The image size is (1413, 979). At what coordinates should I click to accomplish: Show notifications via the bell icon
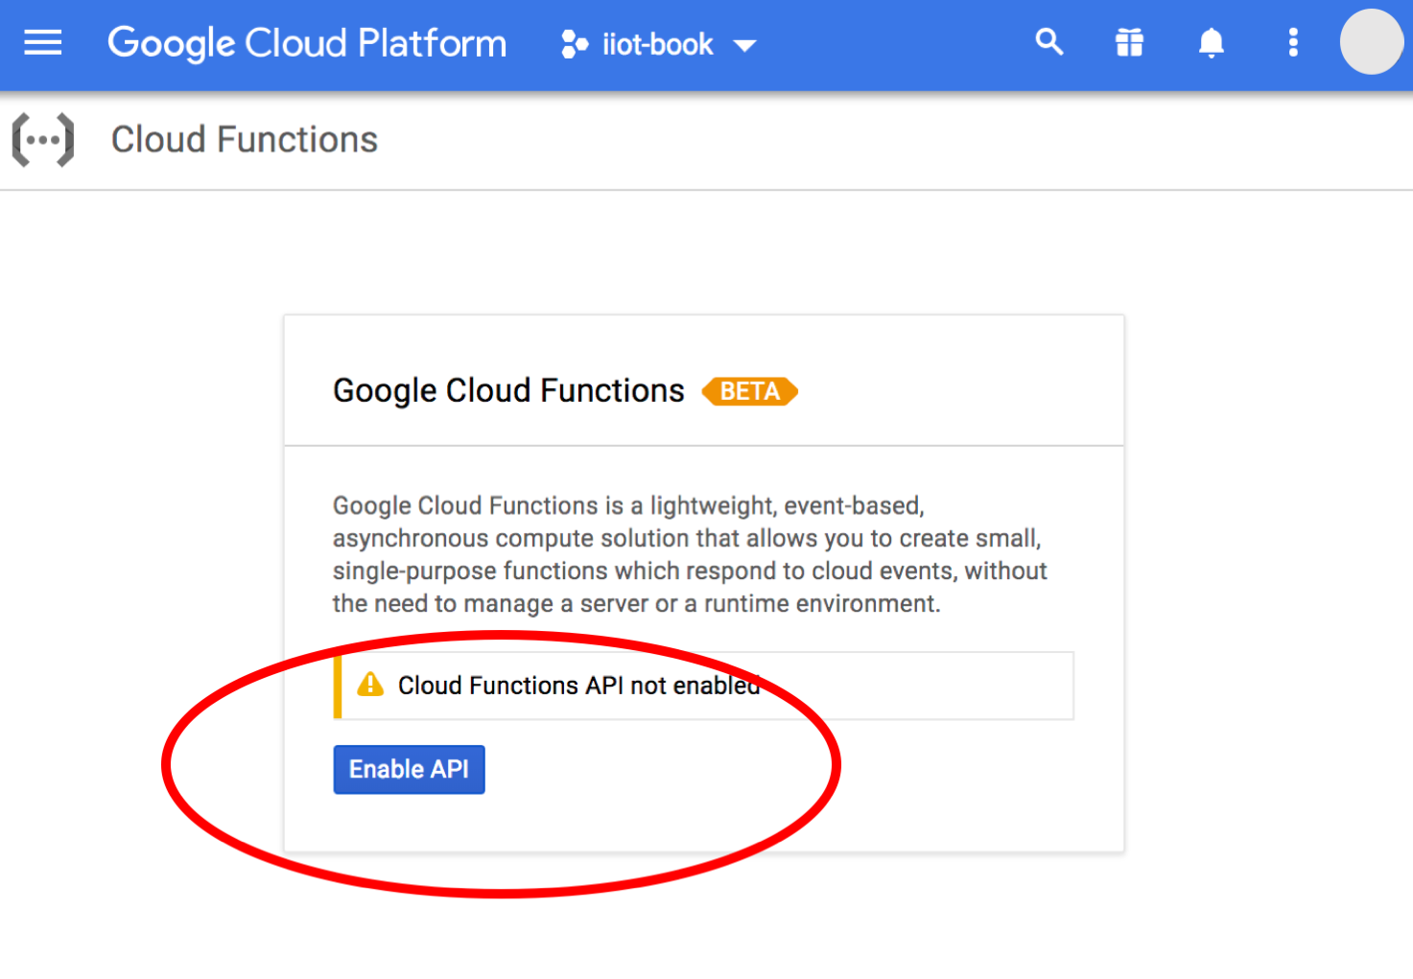pyautogui.click(x=1212, y=43)
